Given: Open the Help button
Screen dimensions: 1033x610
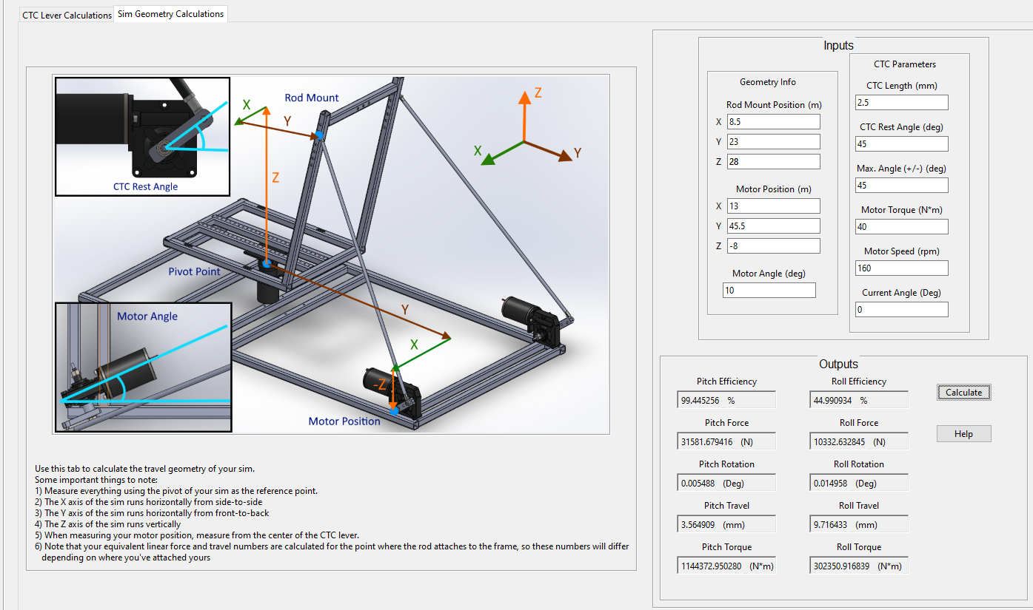Looking at the screenshot, I should tap(963, 434).
